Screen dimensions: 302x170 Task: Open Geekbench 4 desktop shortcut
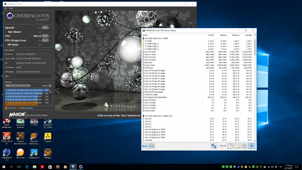point(34,154)
